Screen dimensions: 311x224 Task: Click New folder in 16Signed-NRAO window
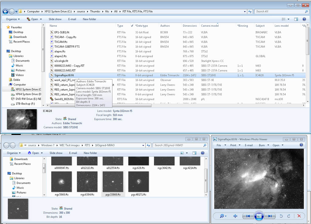(90, 153)
